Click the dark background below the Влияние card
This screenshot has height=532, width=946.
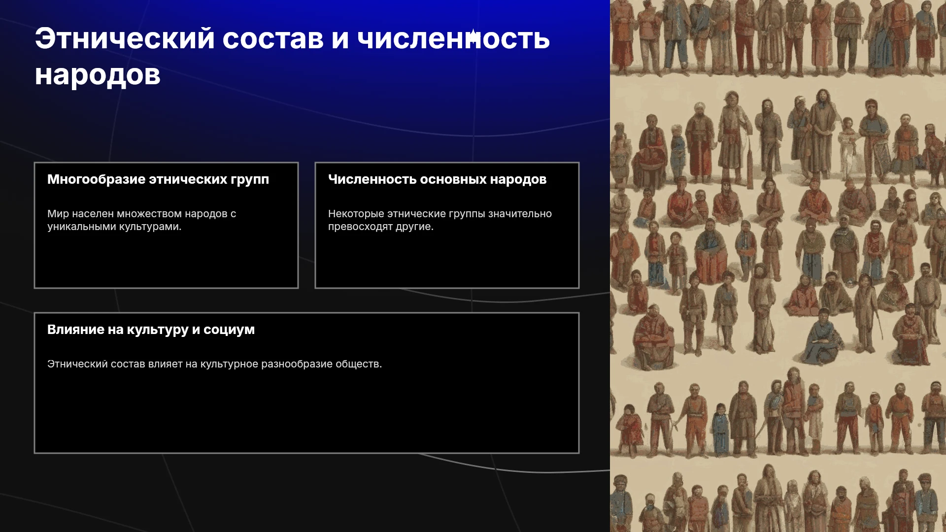point(305,493)
